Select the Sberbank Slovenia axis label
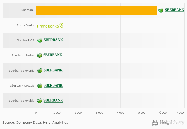The width and height of the screenshot is (187, 129). click(x=22, y=71)
